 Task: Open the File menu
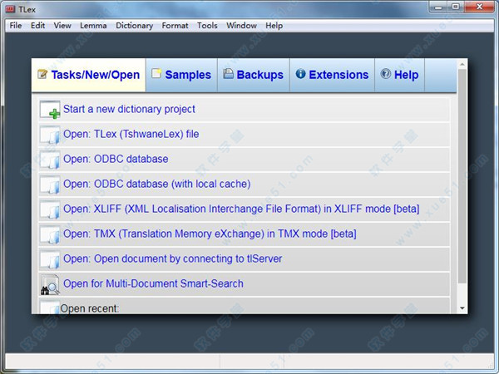[x=16, y=26]
